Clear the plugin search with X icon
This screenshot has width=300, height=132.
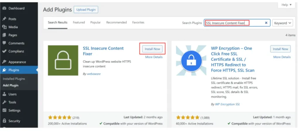(266, 23)
